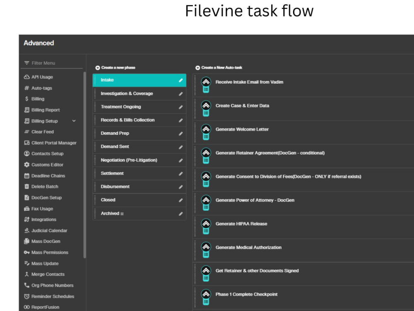
Task: Click the Deadline Chains calendar icon
Action: [26, 175]
